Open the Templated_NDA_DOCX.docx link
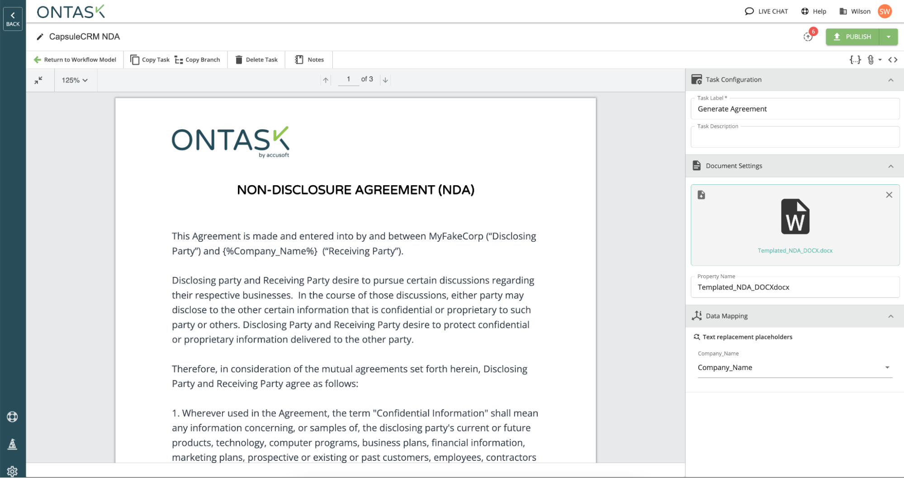The image size is (904, 478). tap(795, 250)
